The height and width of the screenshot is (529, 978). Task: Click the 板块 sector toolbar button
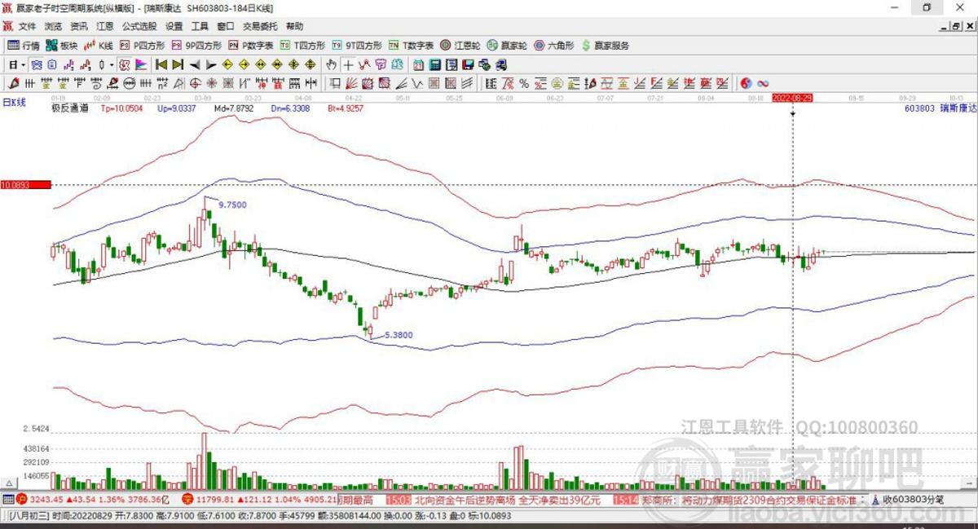tap(62, 46)
